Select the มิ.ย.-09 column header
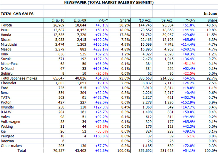This screenshot has width=218, height=153. tap(80, 20)
